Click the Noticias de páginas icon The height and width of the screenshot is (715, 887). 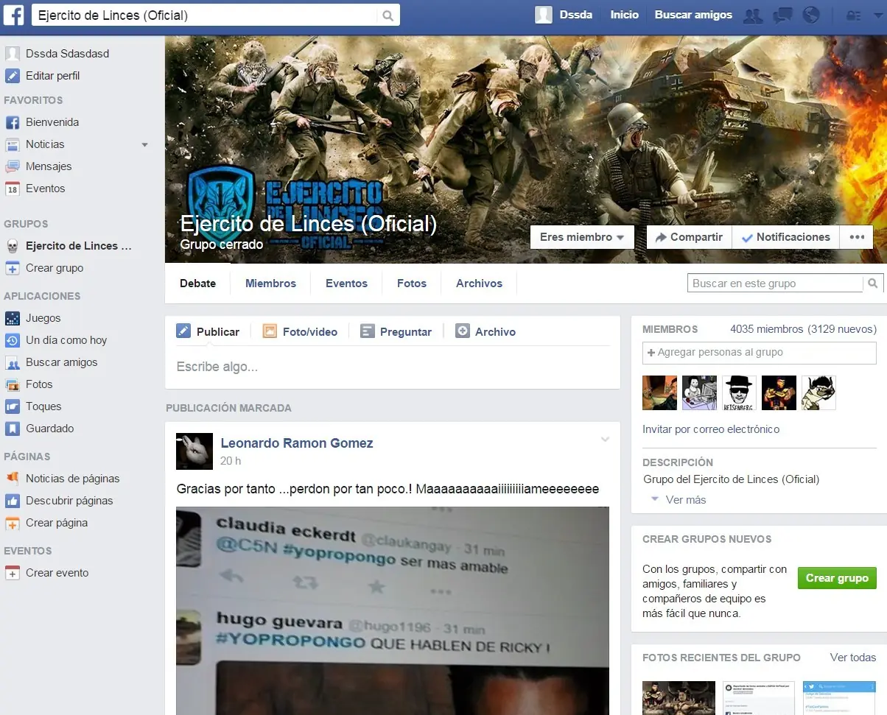click(x=12, y=479)
